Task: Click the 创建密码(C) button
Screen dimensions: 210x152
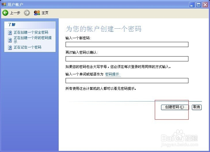Action: tap(175, 107)
